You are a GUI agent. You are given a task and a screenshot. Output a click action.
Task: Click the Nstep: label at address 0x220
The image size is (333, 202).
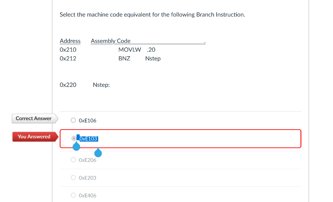[101, 85]
